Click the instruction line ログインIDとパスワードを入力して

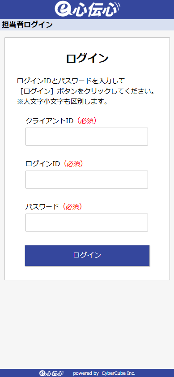pyautogui.click(x=71, y=81)
